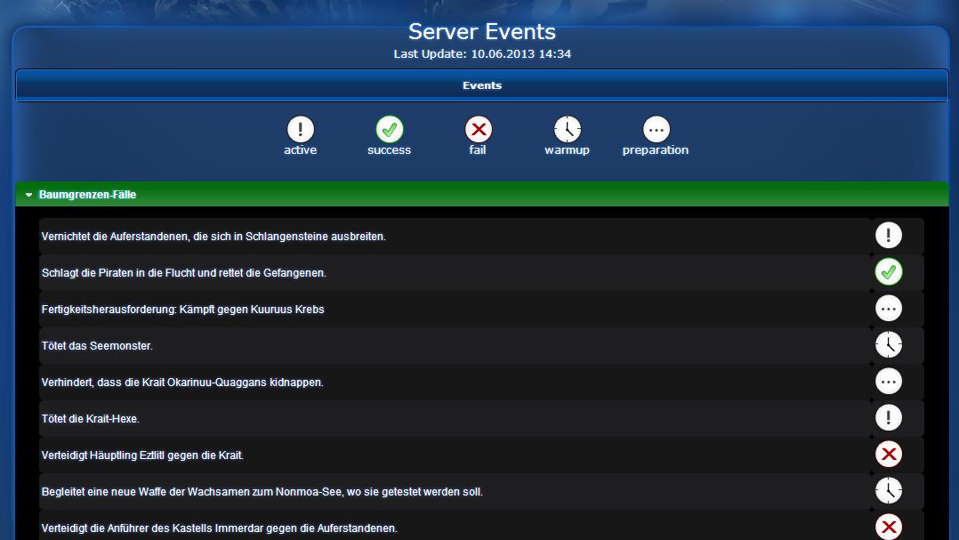
Task: Click the Baumgrenzen-Fälle section header
Action: (x=482, y=195)
